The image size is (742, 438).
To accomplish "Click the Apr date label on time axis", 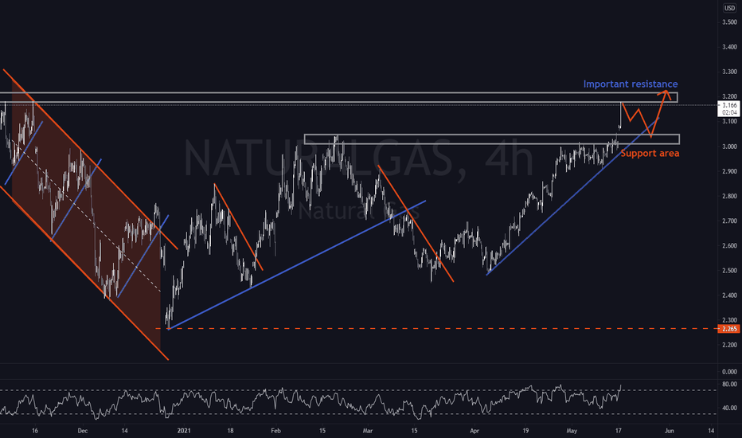I will coord(474,431).
